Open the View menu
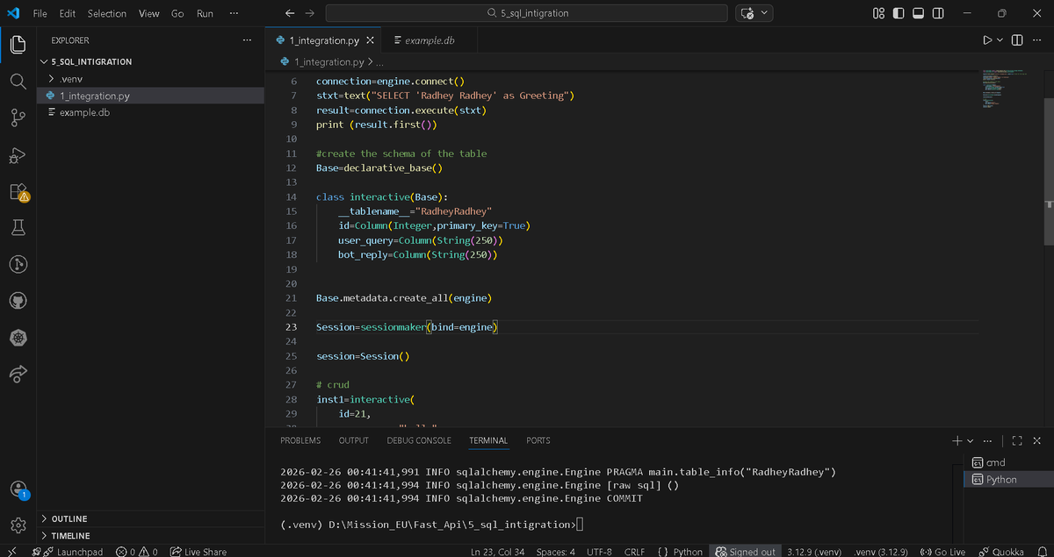Image resolution: width=1054 pixels, height=557 pixels. tap(149, 13)
